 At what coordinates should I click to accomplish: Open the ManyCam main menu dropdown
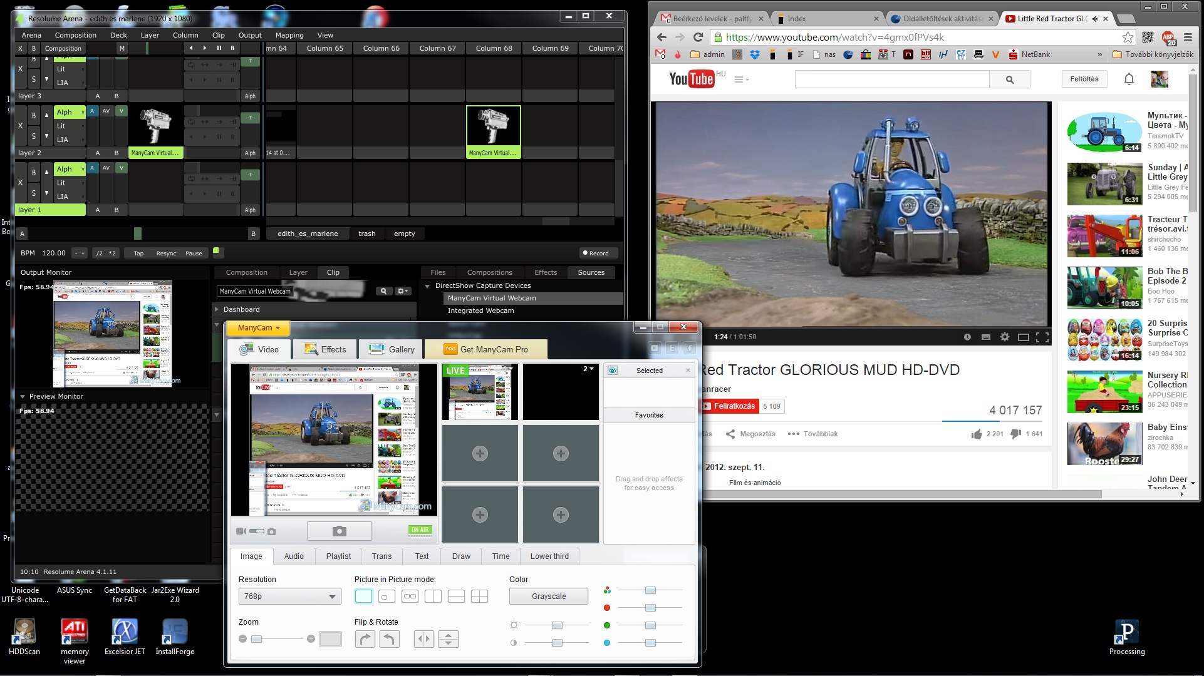coord(259,327)
